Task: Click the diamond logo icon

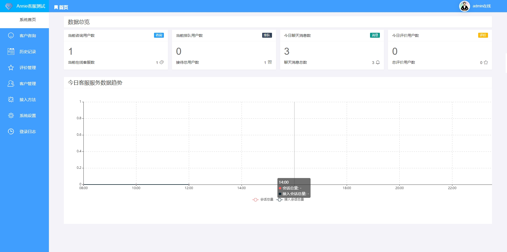Action: [9, 6]
